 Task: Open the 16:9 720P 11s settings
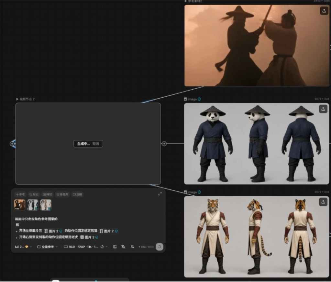point(81,247)
